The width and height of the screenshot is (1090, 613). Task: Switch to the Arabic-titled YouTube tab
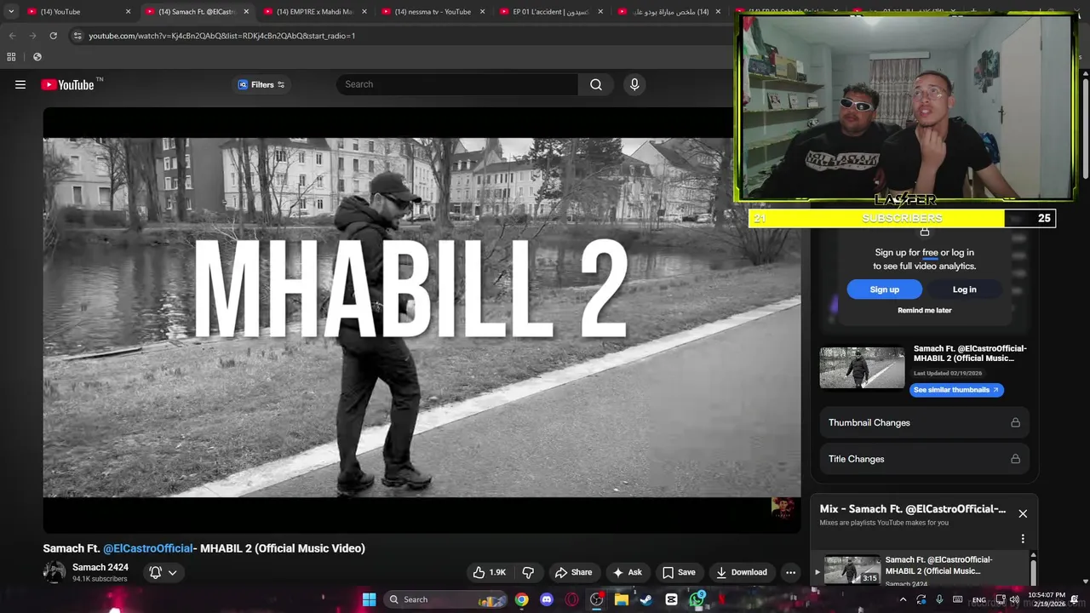pyautogui.click(x=668, y=12)
